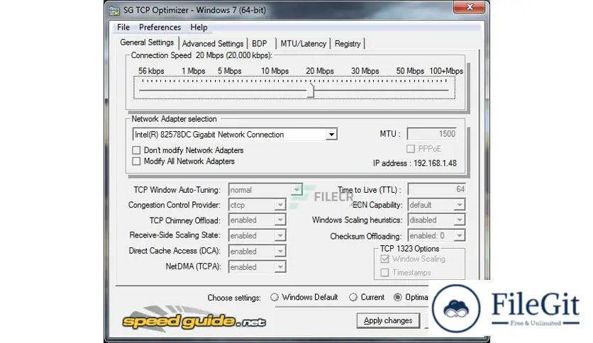
Task: Click the MTU value field
Action: tap(432, 134)
